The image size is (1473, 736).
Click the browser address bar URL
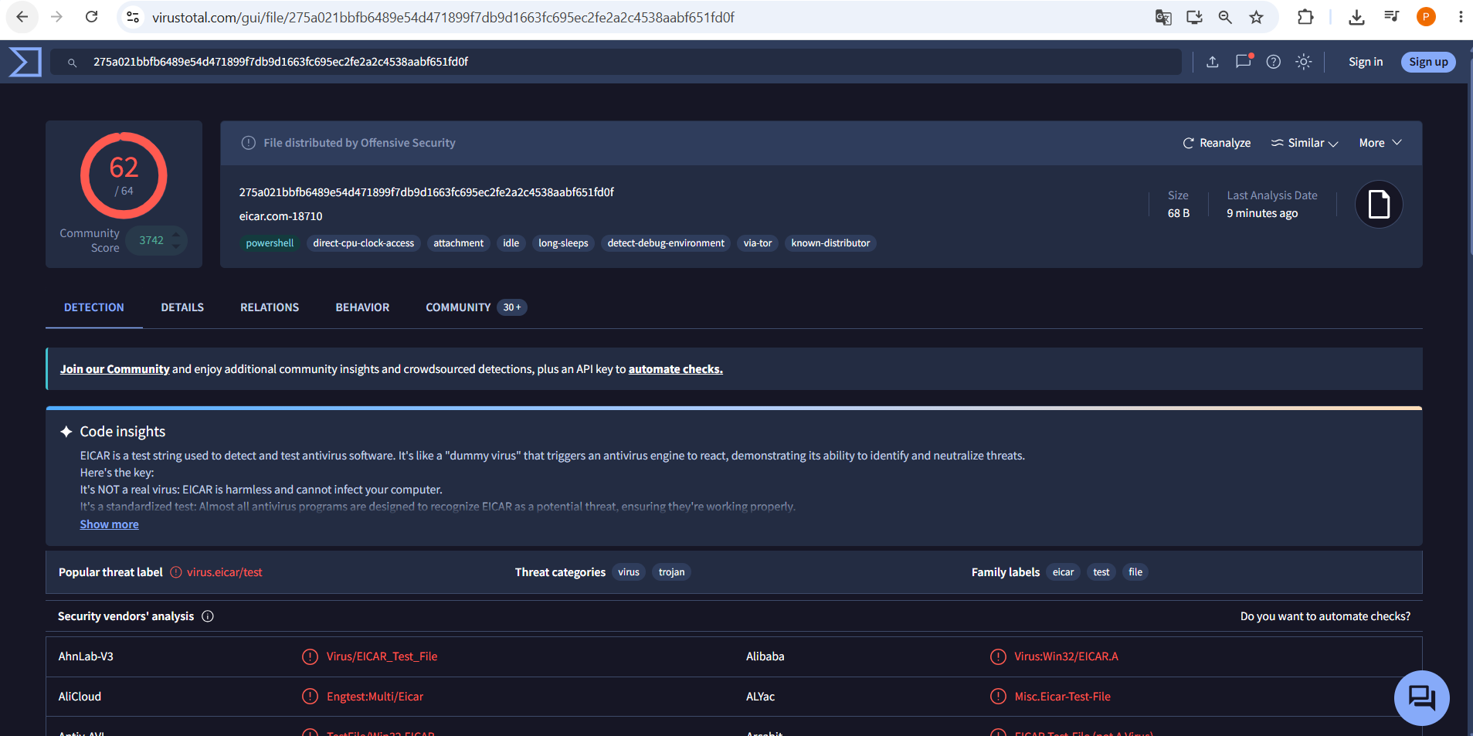(443, 17)
